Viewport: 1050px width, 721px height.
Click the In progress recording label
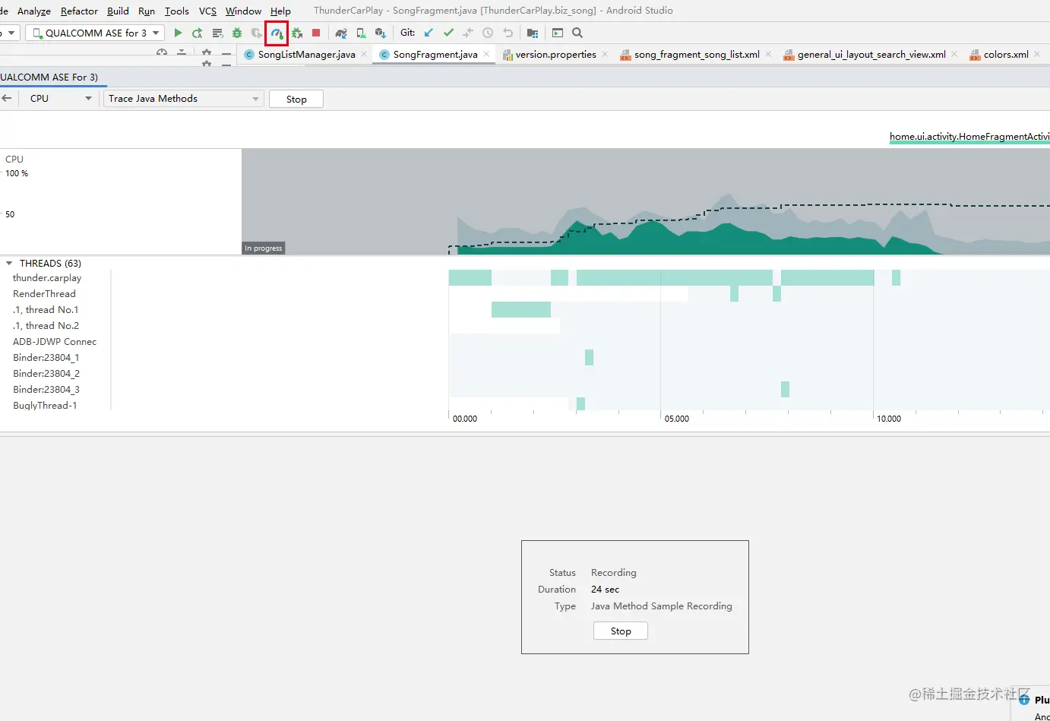click(x=264, y=248)
